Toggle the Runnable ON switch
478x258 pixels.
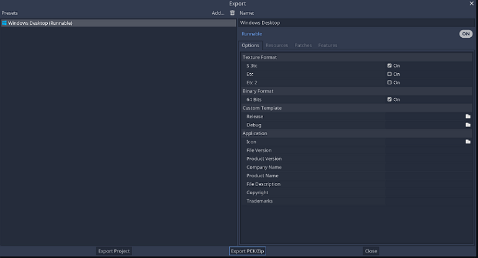coord(466,34)
